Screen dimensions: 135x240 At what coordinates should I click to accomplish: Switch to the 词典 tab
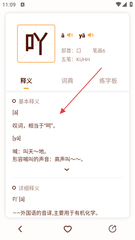point(67,81)
